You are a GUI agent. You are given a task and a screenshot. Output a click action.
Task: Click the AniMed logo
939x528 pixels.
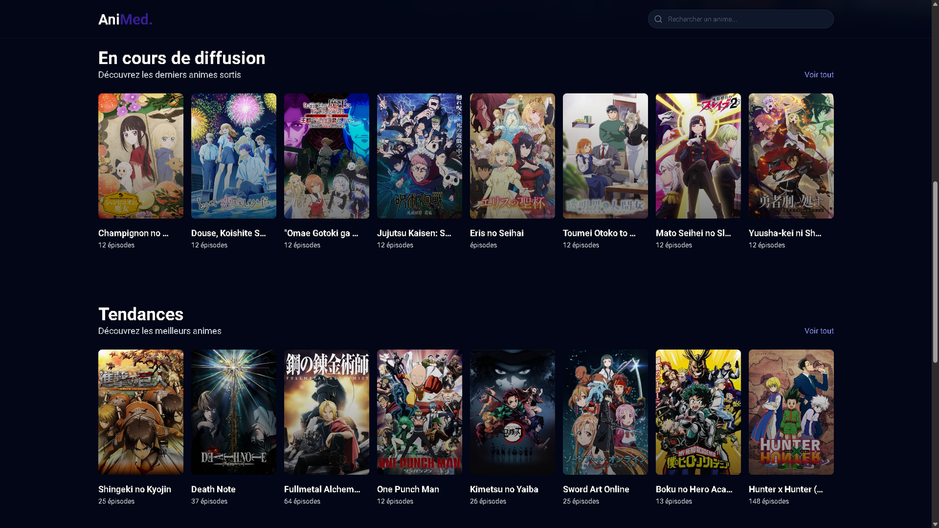[x=125, y=19]
